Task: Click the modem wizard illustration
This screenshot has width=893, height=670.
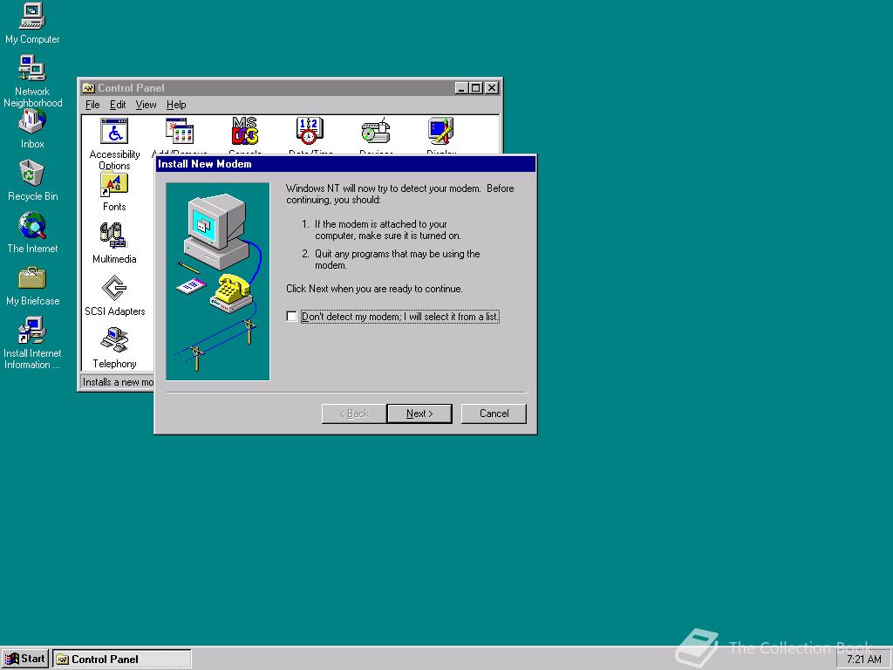Action: (217, 282)
